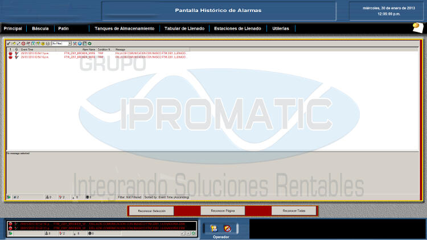Click the second alarm line in bottom banner
Image resolution: width=427 pixels, height=240 pixels.
(101, 228)
